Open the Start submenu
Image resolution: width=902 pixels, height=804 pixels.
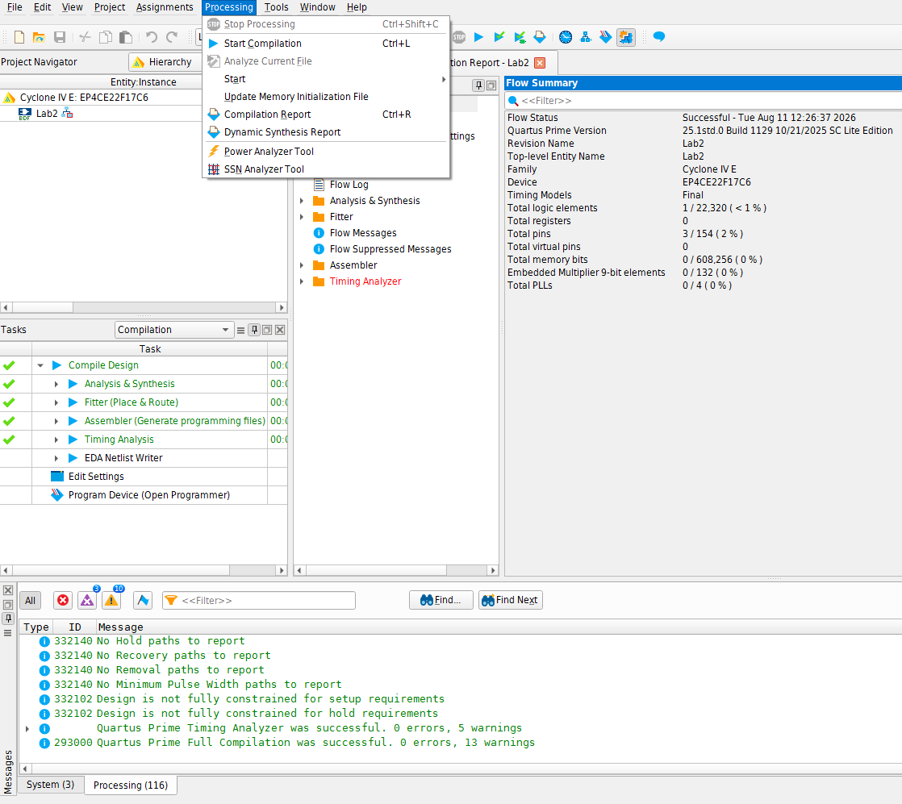pos(326,79)
